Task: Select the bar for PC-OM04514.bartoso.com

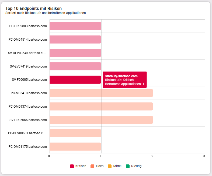Action: (x=75, y=40)
